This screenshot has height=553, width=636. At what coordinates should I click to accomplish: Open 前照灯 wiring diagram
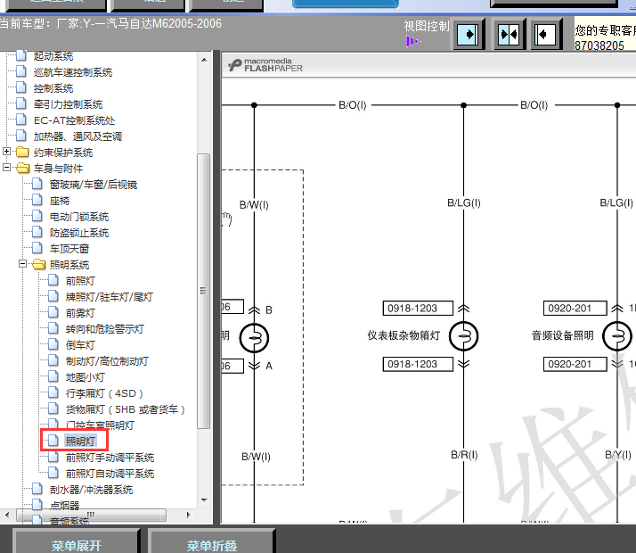click(x=80, y=281)
